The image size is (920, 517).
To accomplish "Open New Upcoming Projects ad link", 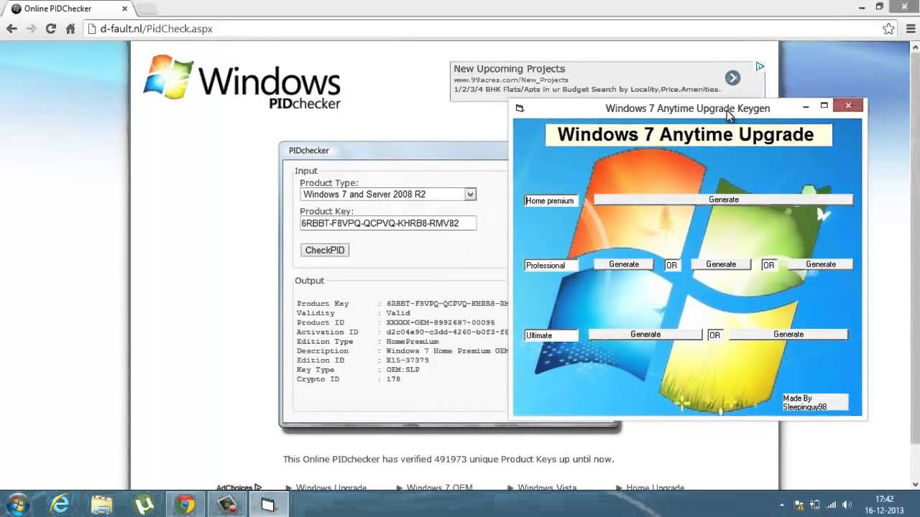I will pos(509,69).
